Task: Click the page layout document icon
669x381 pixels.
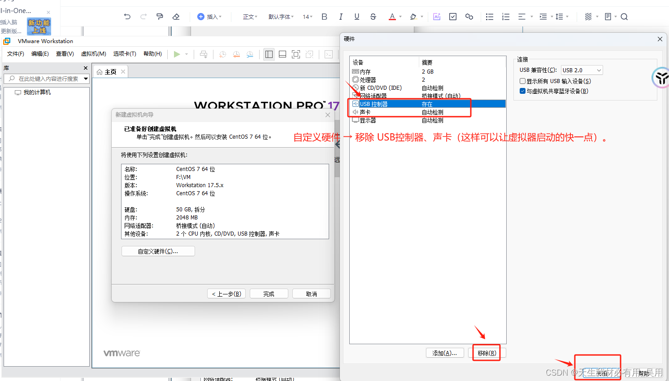Action: pyautogui.click(x=608, y=17)
